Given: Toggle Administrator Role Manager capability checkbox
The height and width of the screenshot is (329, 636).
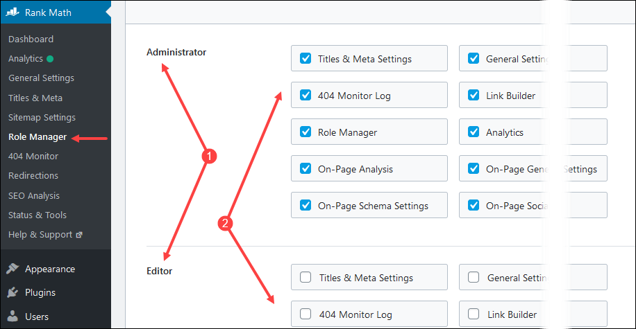Looking at the screenshot, I should pyautogui.click(x=306, y=132).
